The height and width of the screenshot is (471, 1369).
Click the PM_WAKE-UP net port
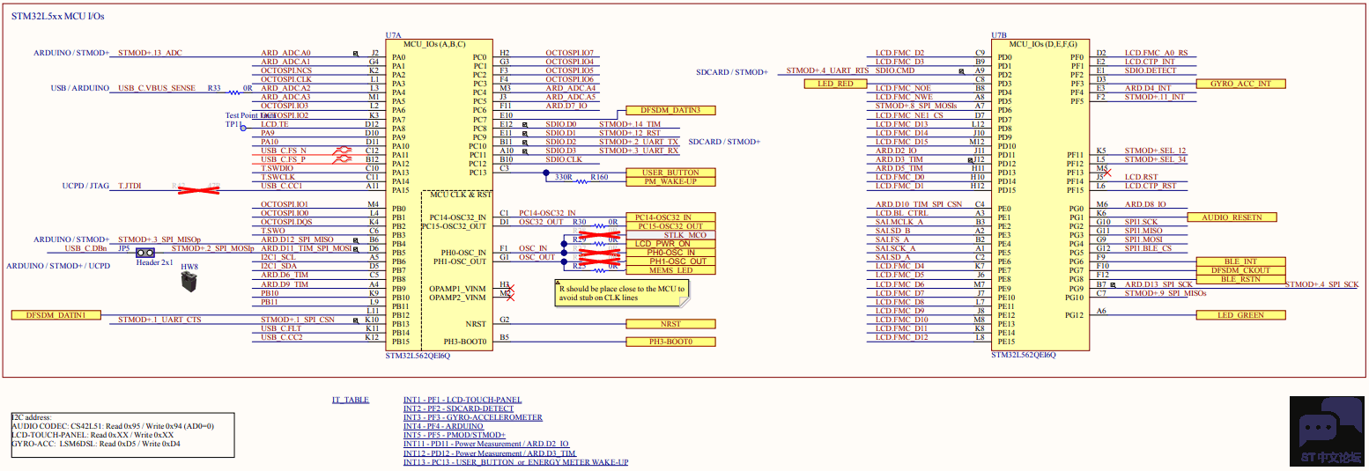point(670,181)
